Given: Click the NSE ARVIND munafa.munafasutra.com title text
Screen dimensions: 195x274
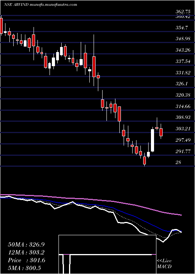Looking at the screenshot, I should 41,5.
